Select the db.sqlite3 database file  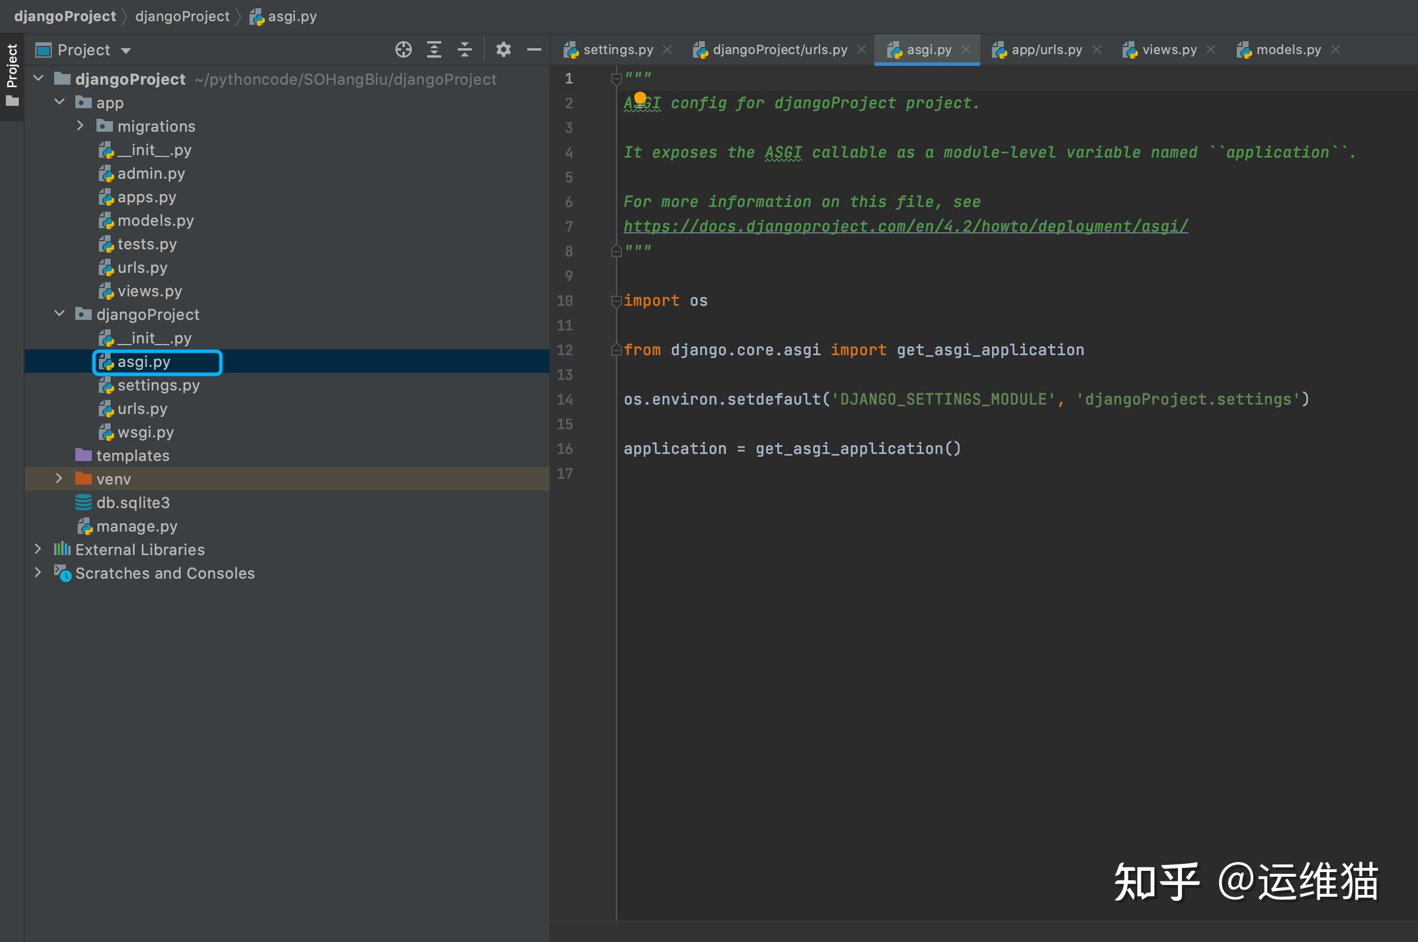[133, 503]
